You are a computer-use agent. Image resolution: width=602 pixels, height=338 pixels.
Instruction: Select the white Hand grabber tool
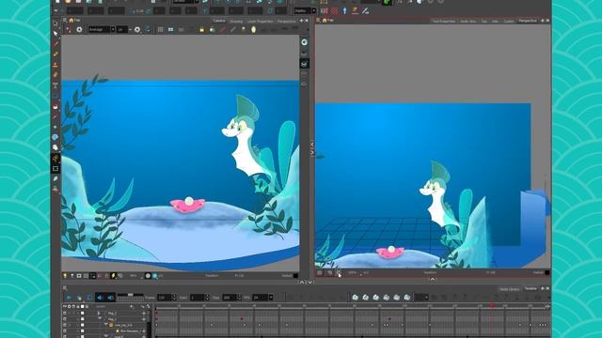click(x=55, y=147)
